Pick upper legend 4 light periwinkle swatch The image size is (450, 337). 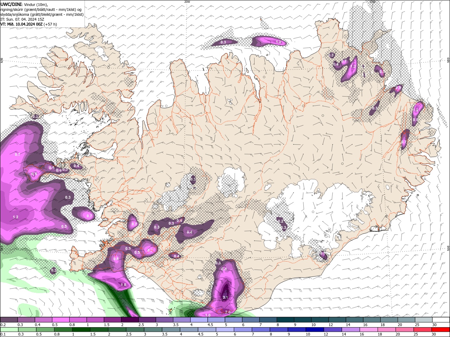click(199, 320)
